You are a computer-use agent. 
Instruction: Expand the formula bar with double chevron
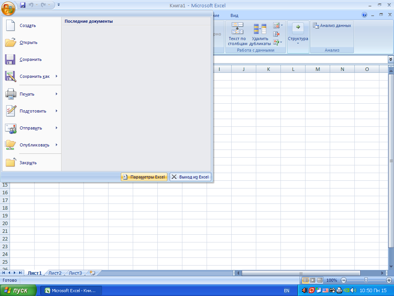coord(391,59)
